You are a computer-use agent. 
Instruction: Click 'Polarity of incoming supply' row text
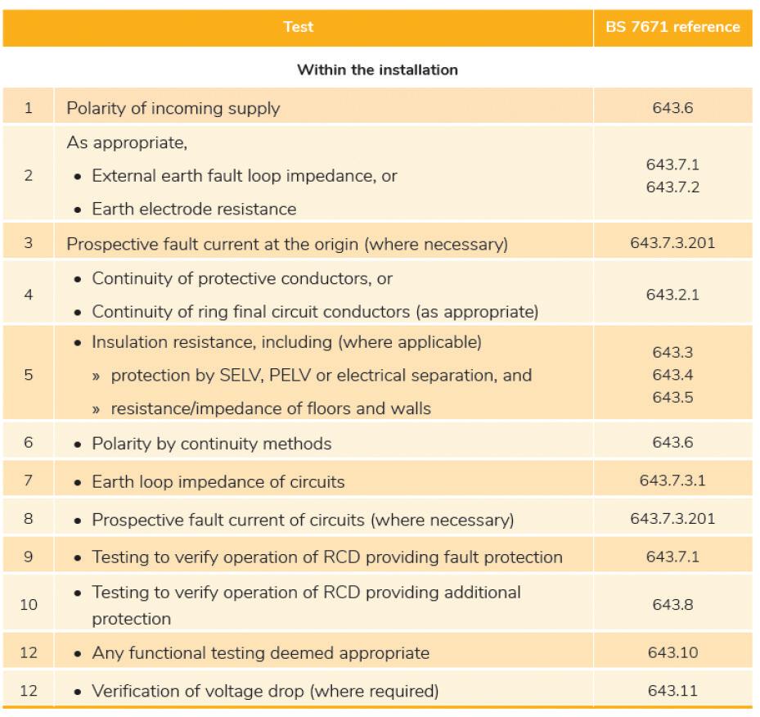[x=173, y=107]
